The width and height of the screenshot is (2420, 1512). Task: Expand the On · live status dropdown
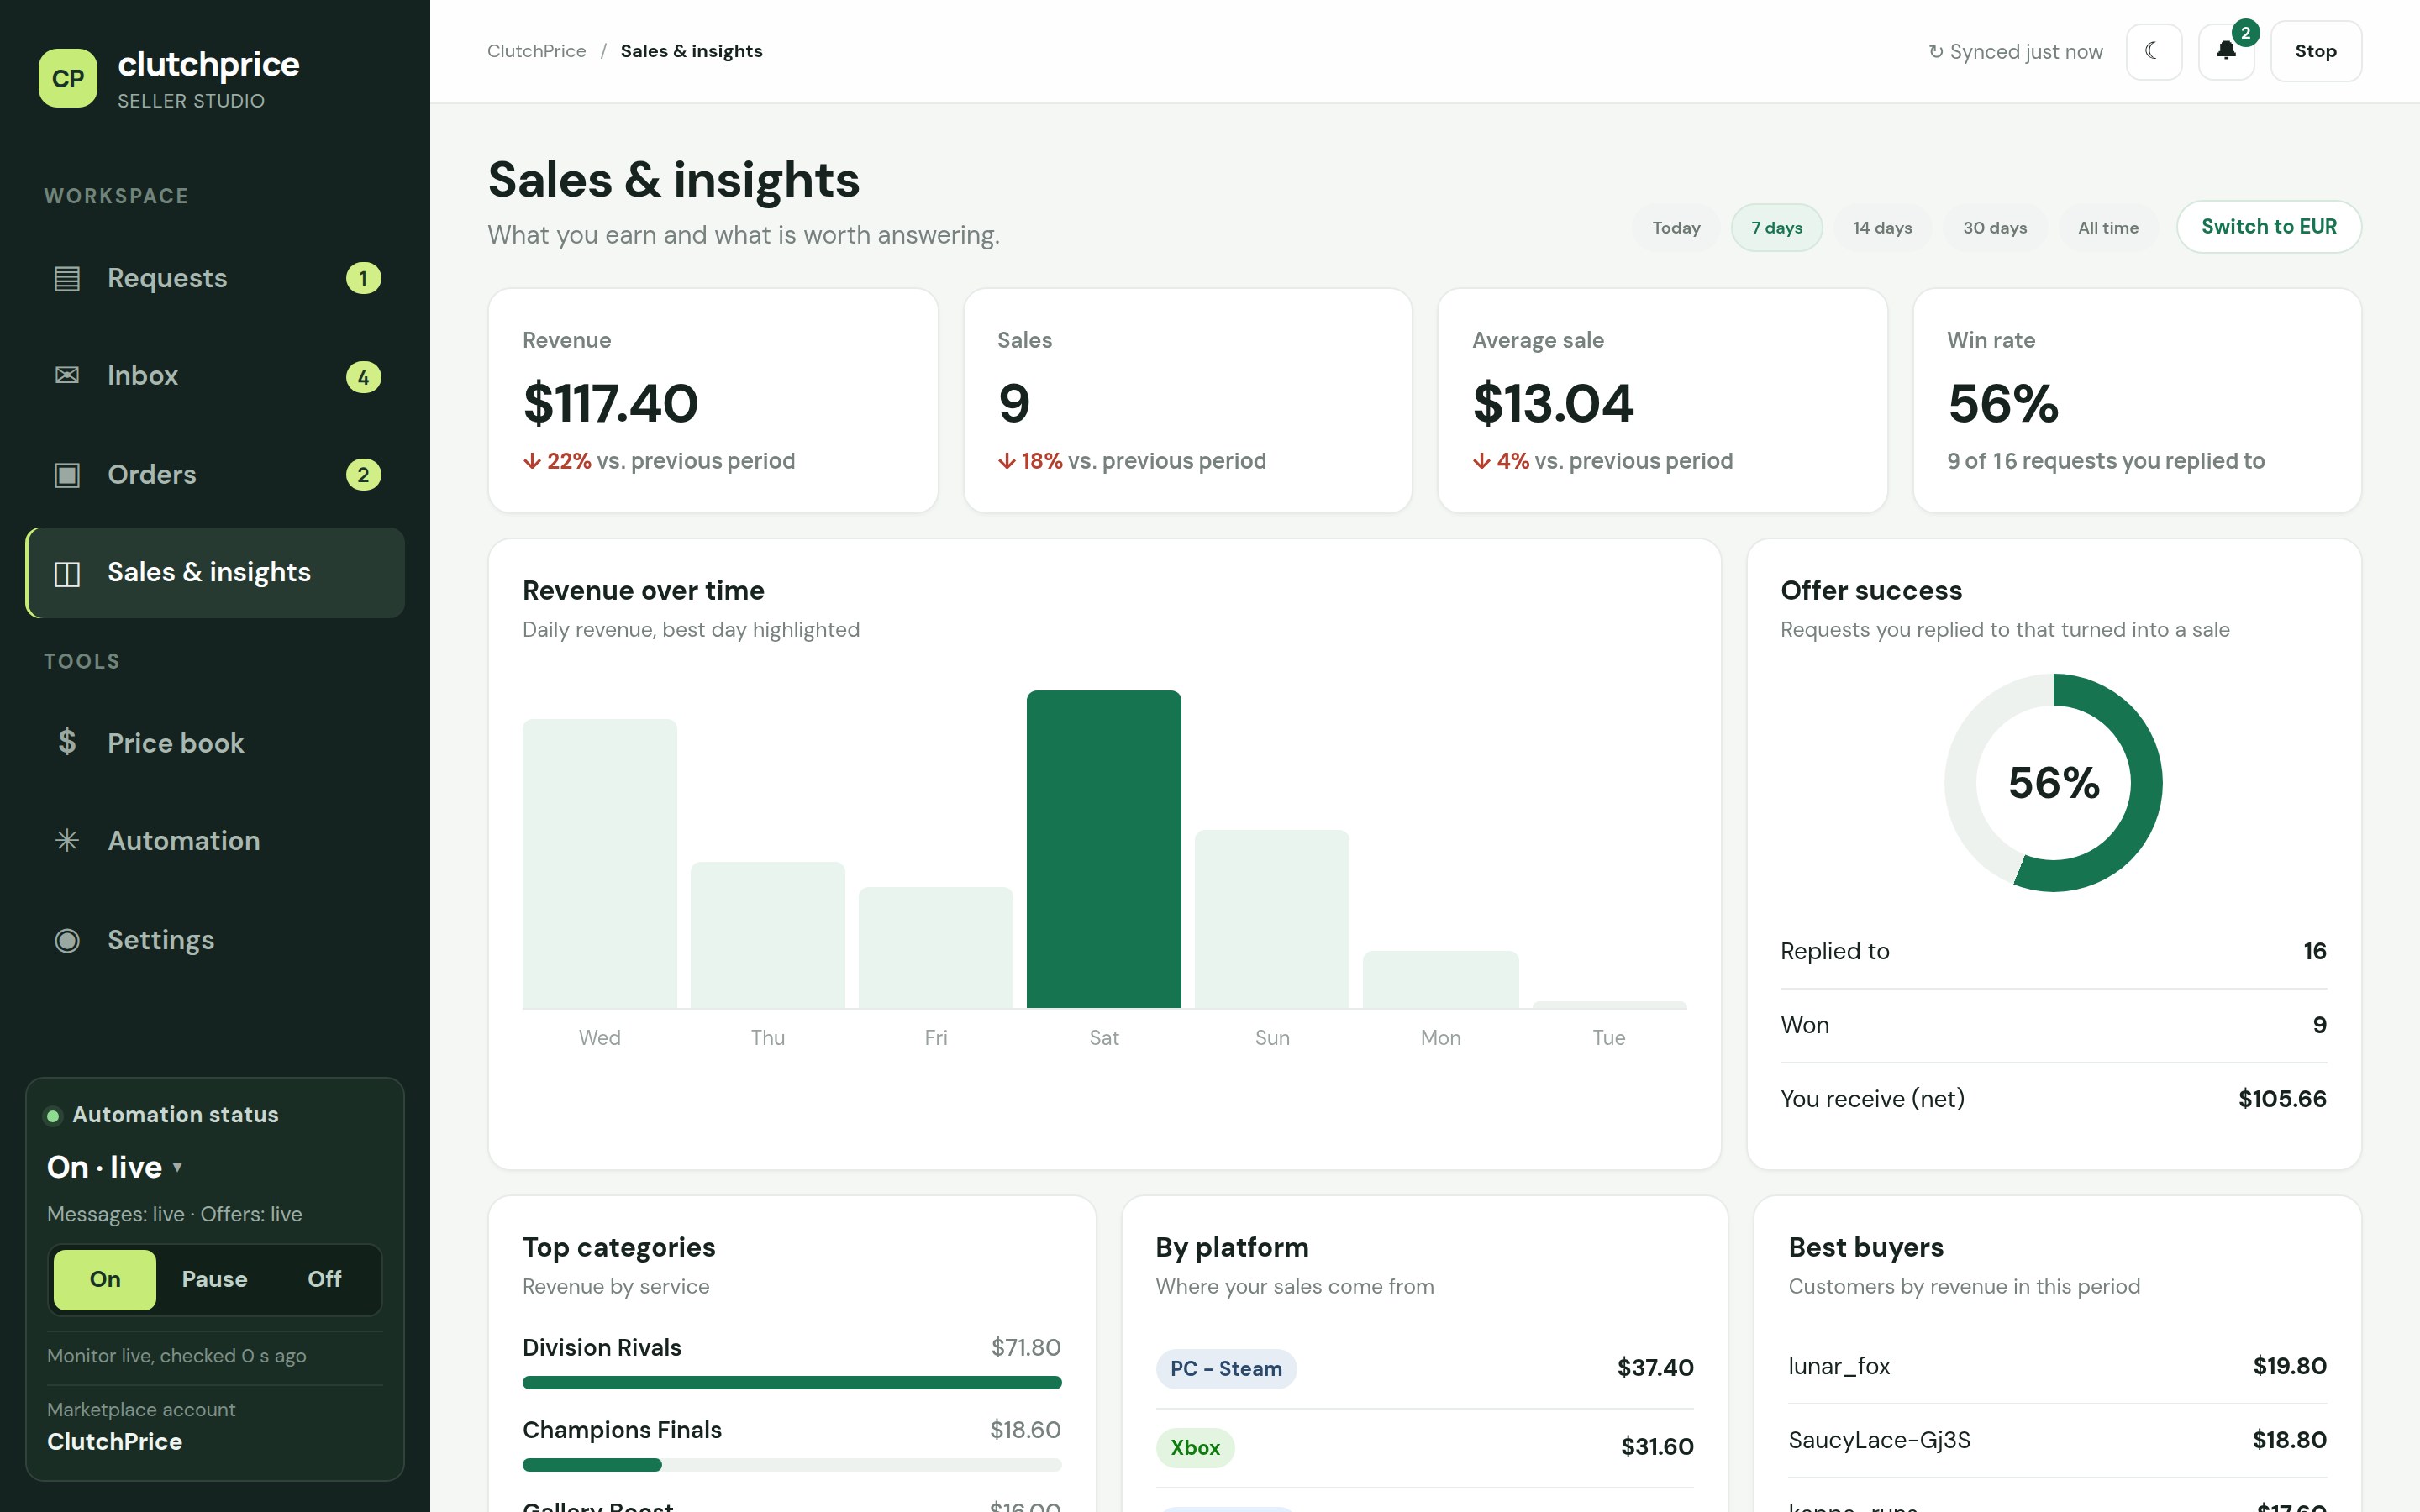pos(115,1167)
